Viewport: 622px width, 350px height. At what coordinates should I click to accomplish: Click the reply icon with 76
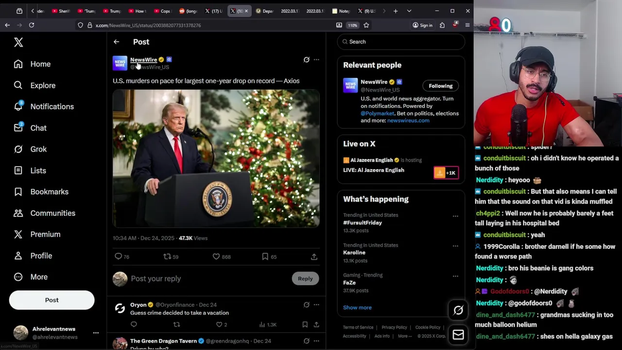click(118, 256)
